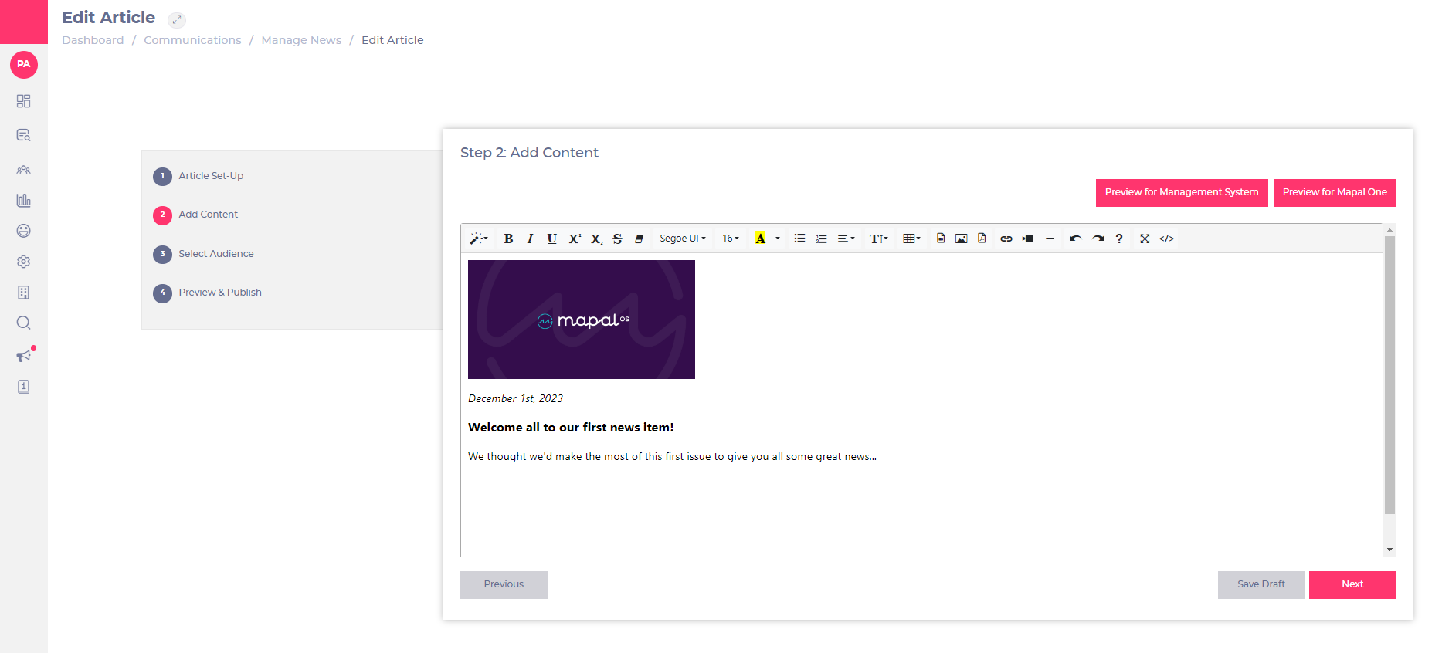Open the Manage News breadcrumb link
Viewport: 1442px width, 653px height.
coord(301,40)
